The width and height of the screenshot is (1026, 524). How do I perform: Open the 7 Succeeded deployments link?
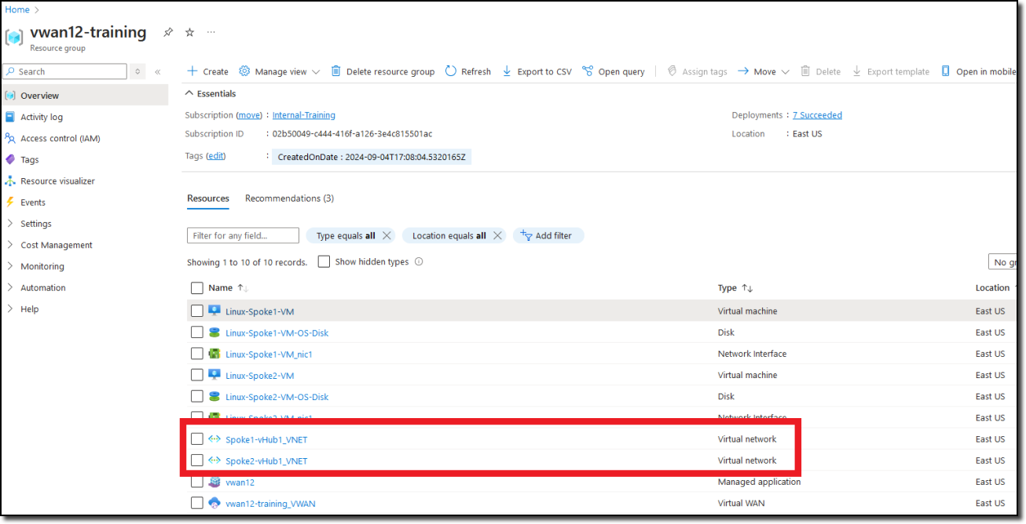pos(817,115)
